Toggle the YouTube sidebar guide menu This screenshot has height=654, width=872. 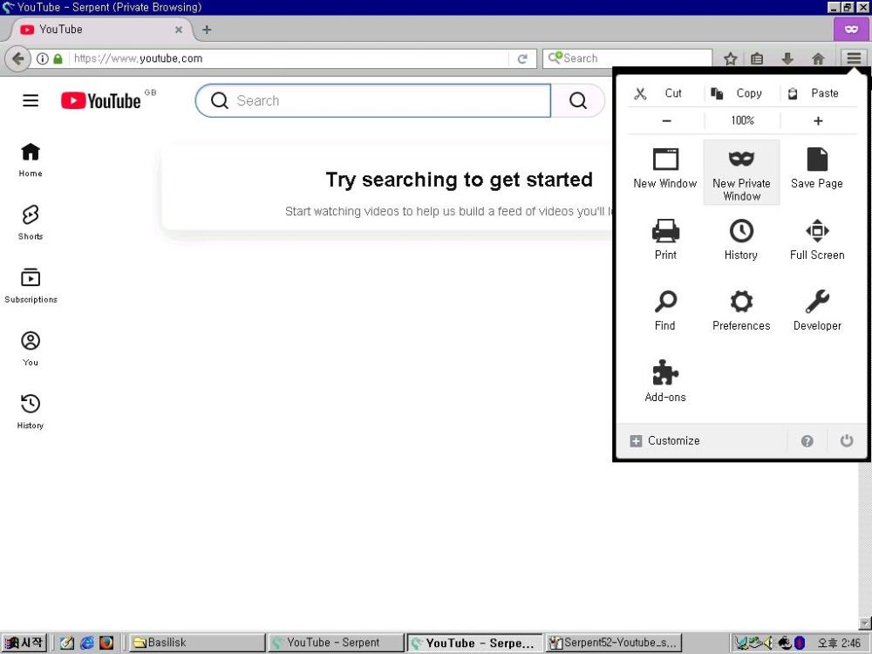pos(31,100)
